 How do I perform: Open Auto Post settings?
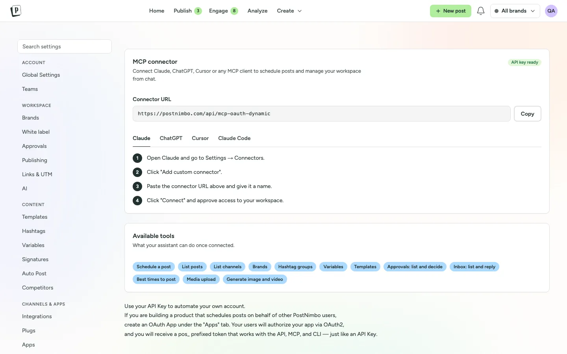[x=34, y=274]
